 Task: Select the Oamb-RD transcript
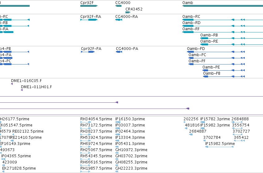(x=223, y=26)
